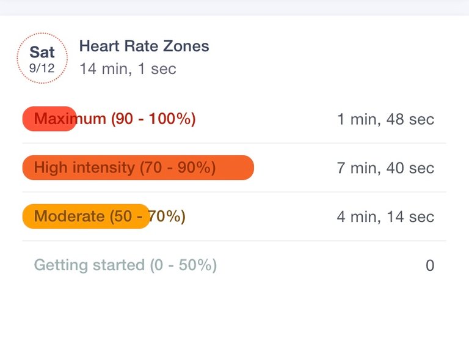Viewport: 469px width, 343px height.
Task: Click the orange High intensity zone bar
Action: pos(138,168)
